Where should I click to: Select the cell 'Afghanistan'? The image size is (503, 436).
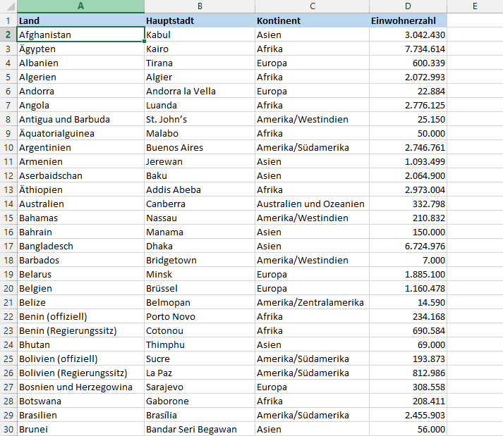80,35
